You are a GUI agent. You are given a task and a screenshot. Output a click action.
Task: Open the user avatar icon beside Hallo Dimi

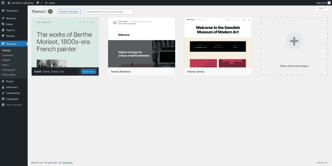[329, 3]
